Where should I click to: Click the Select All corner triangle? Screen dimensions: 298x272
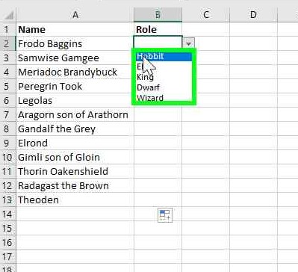[9, 16]
